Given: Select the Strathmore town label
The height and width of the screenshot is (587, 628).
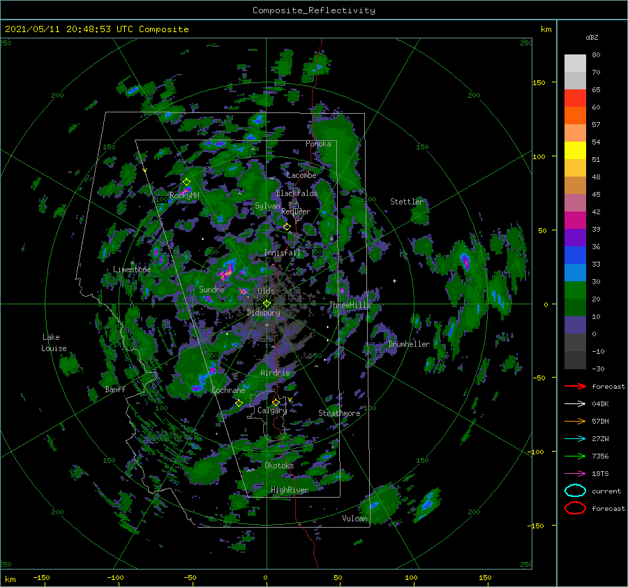Looking at the screenshot, I should tap(339, 413).
